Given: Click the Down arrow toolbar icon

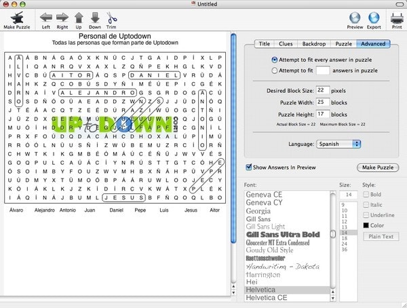Looking at the screenshot, I should coord(95,17).
